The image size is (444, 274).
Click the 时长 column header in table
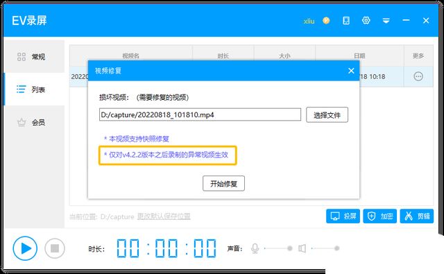(x=223, y=55)
